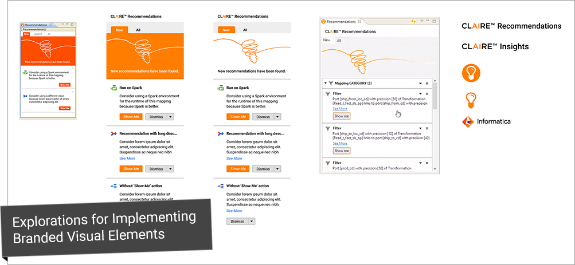Viewport: 575px width, 265px height.
Task: Collapse the Mapping CATEGORY (5) tree section
Action: tap(326, 83)
